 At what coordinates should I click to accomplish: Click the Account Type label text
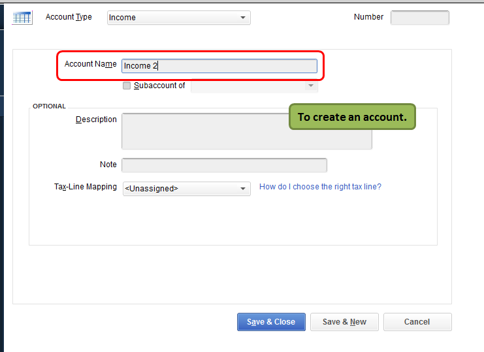[x=69, y=17]
